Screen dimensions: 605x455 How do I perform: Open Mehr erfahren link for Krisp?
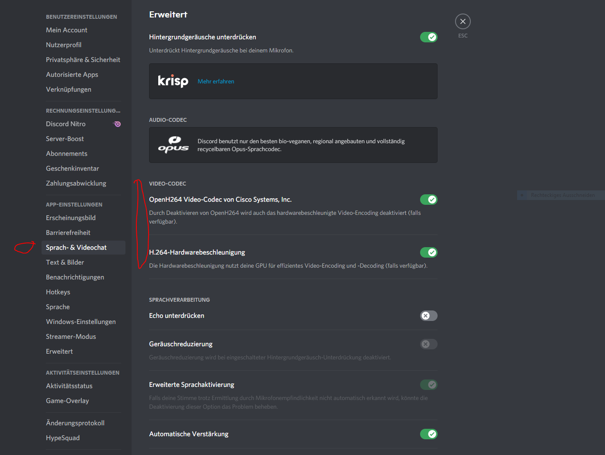216,82
